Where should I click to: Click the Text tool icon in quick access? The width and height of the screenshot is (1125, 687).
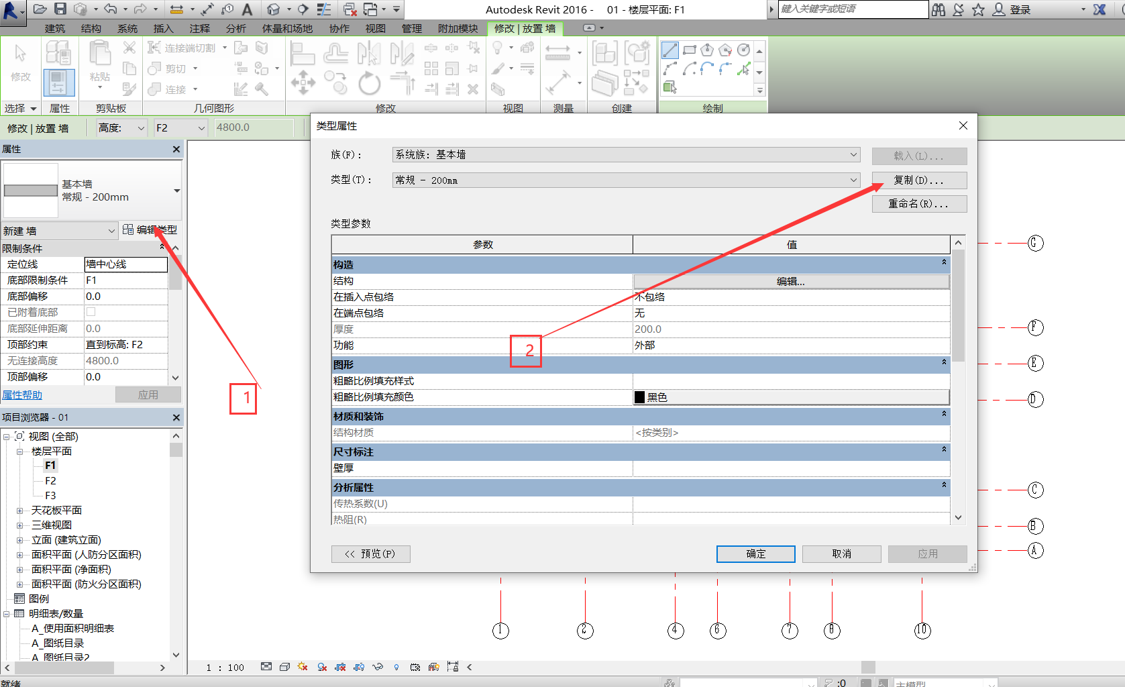(x=248, y=9)
